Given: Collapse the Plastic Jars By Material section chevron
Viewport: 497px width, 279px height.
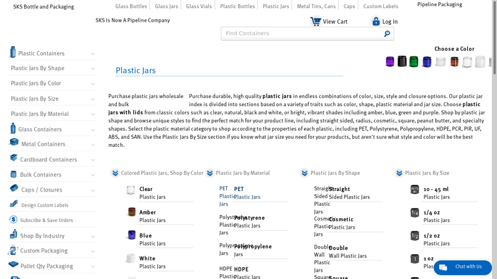Looking at the screenshot, I should [209, 173].
